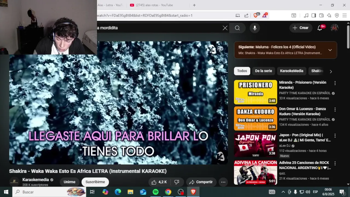Open Spotify from the taskbar
Viewport: 350px width, 197px height.
coord(156,192)
